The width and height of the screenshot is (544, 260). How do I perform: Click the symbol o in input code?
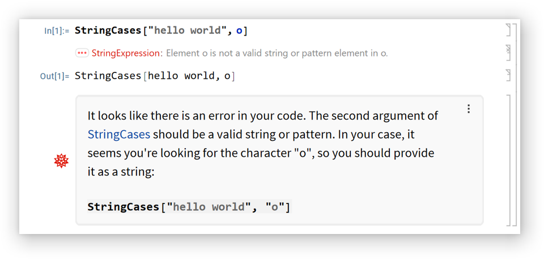tap(239, 31)
